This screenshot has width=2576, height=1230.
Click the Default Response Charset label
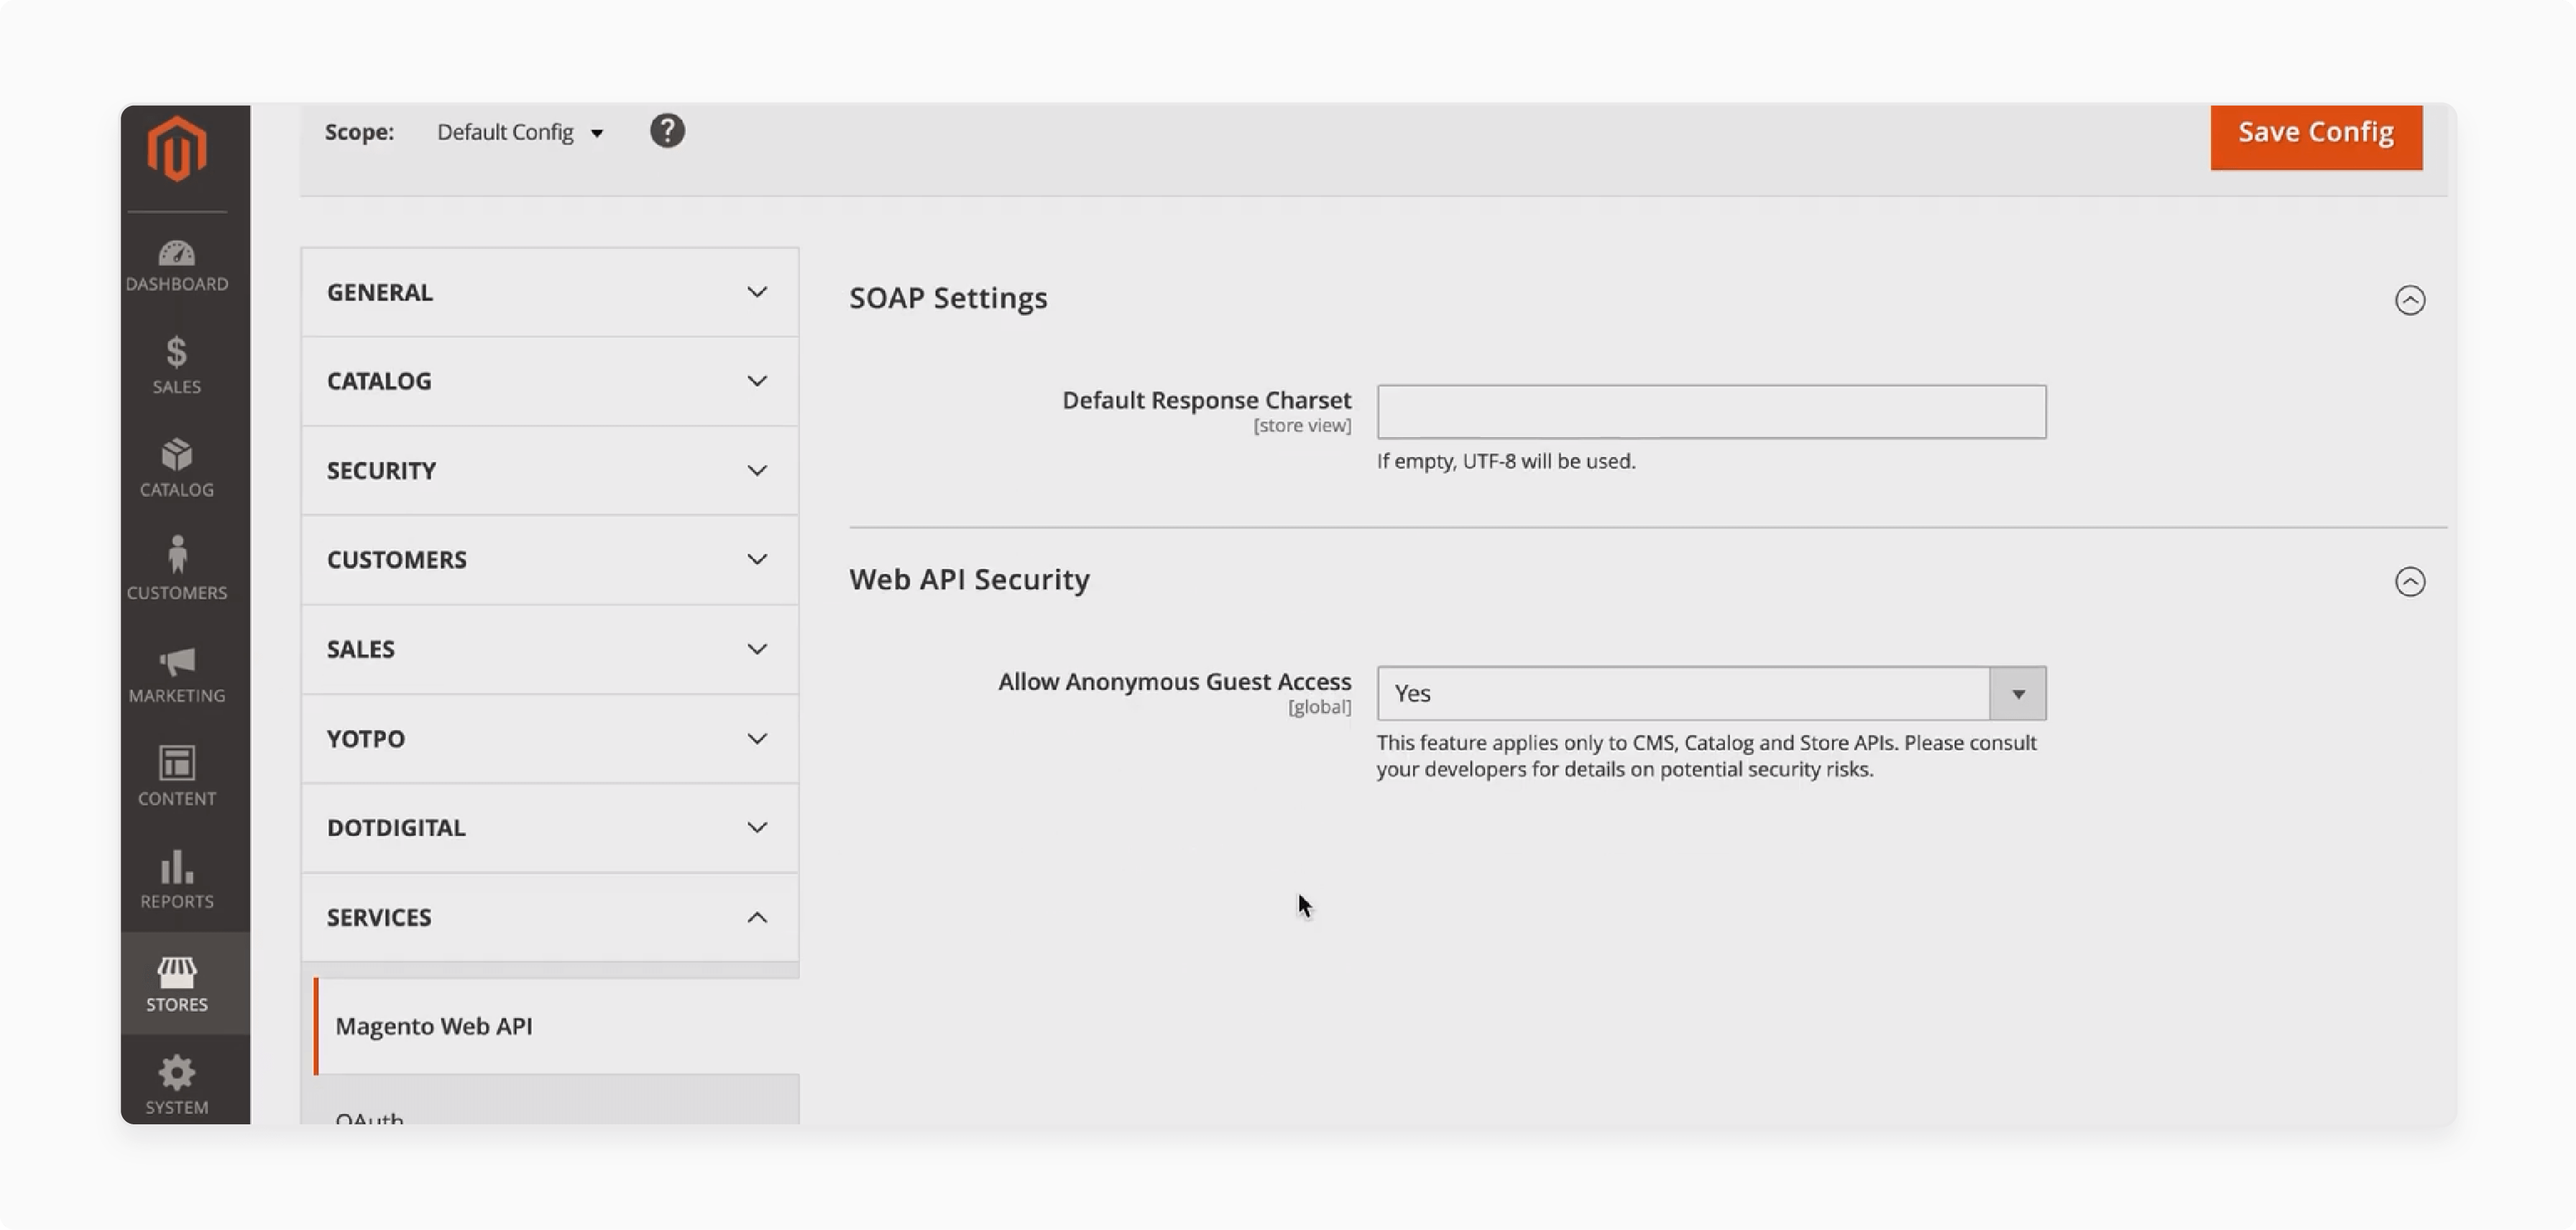point(1206,400)
